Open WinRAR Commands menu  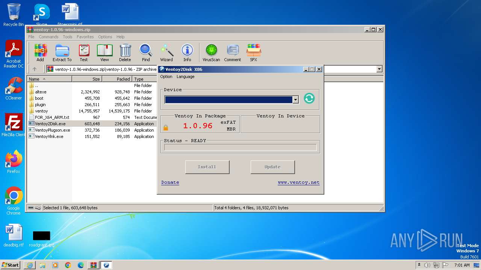(48, 37)
